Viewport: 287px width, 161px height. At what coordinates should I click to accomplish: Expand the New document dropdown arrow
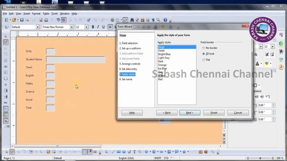pos(10,20)
